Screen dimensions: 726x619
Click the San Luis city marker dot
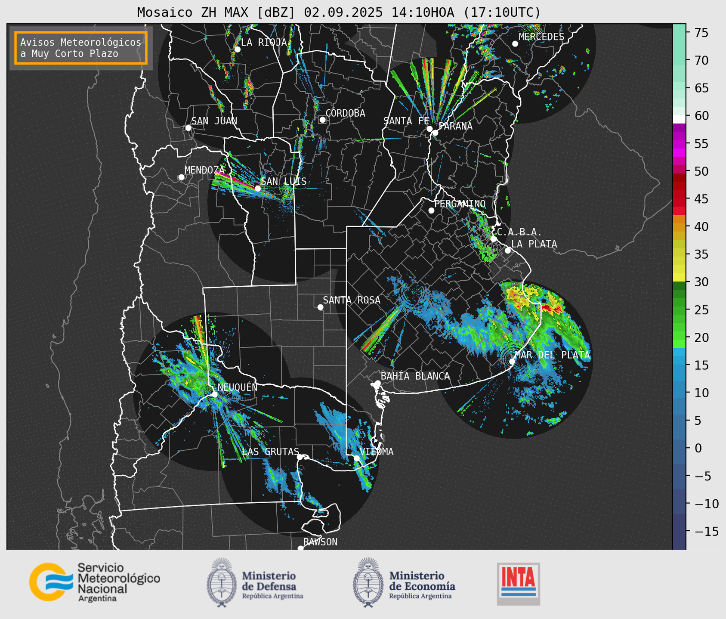[x=257, y=188]
